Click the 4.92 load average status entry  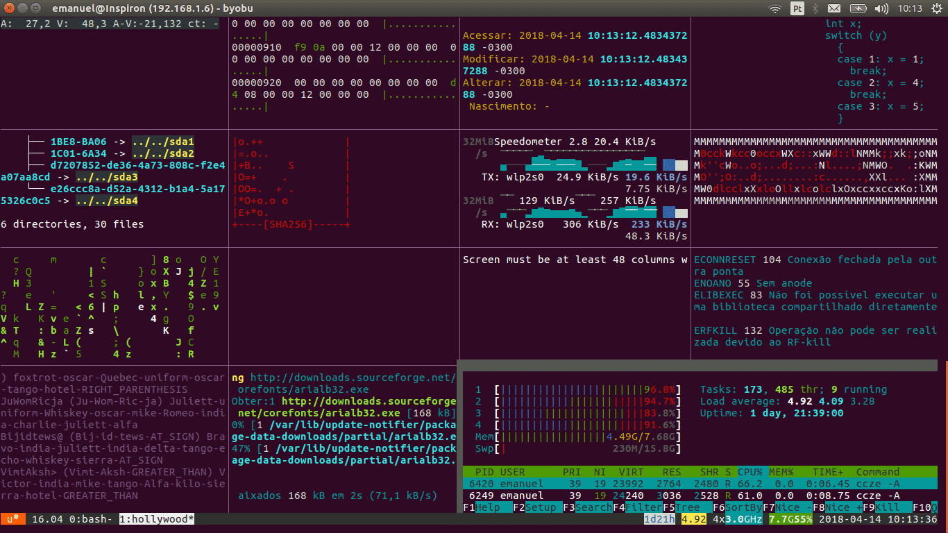point(694,519)
